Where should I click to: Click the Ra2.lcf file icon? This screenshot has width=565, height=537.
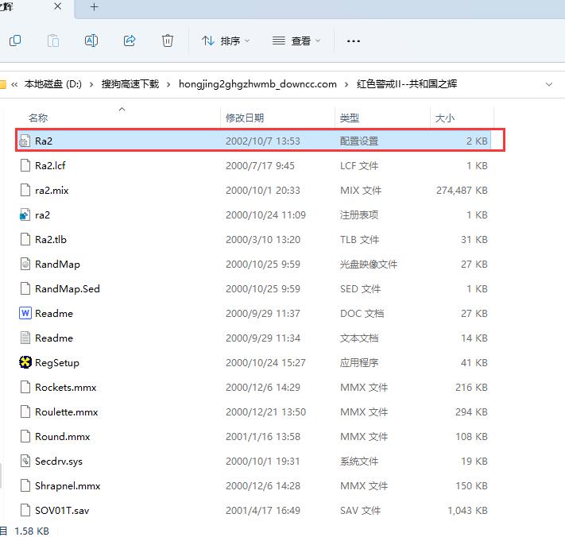coord(25,165)
